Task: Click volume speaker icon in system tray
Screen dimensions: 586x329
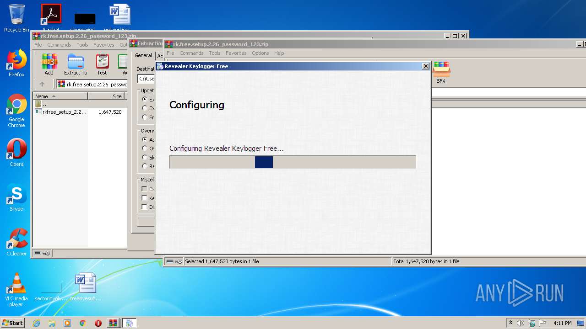Action: pyautogui.click(x=521, y=323)
